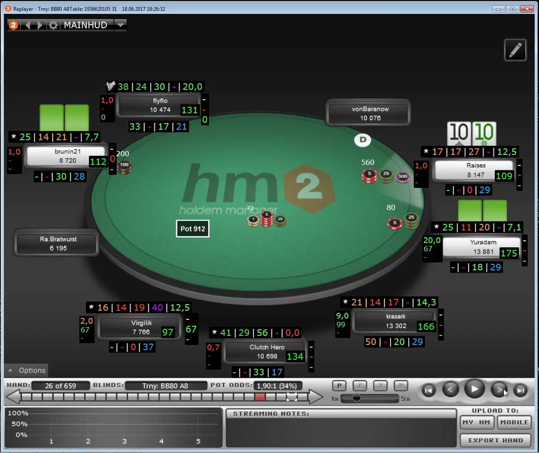Click flyflo's HUD note icon
539x453 pixels.
click(111, 85)
